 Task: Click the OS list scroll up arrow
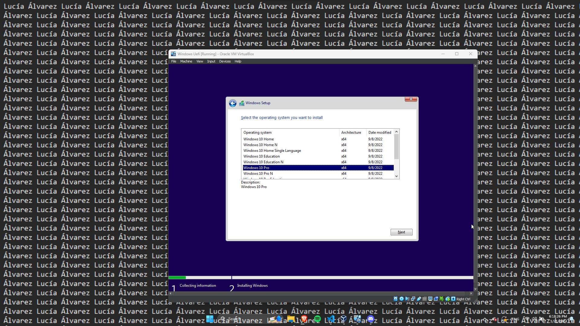(396, 132)
